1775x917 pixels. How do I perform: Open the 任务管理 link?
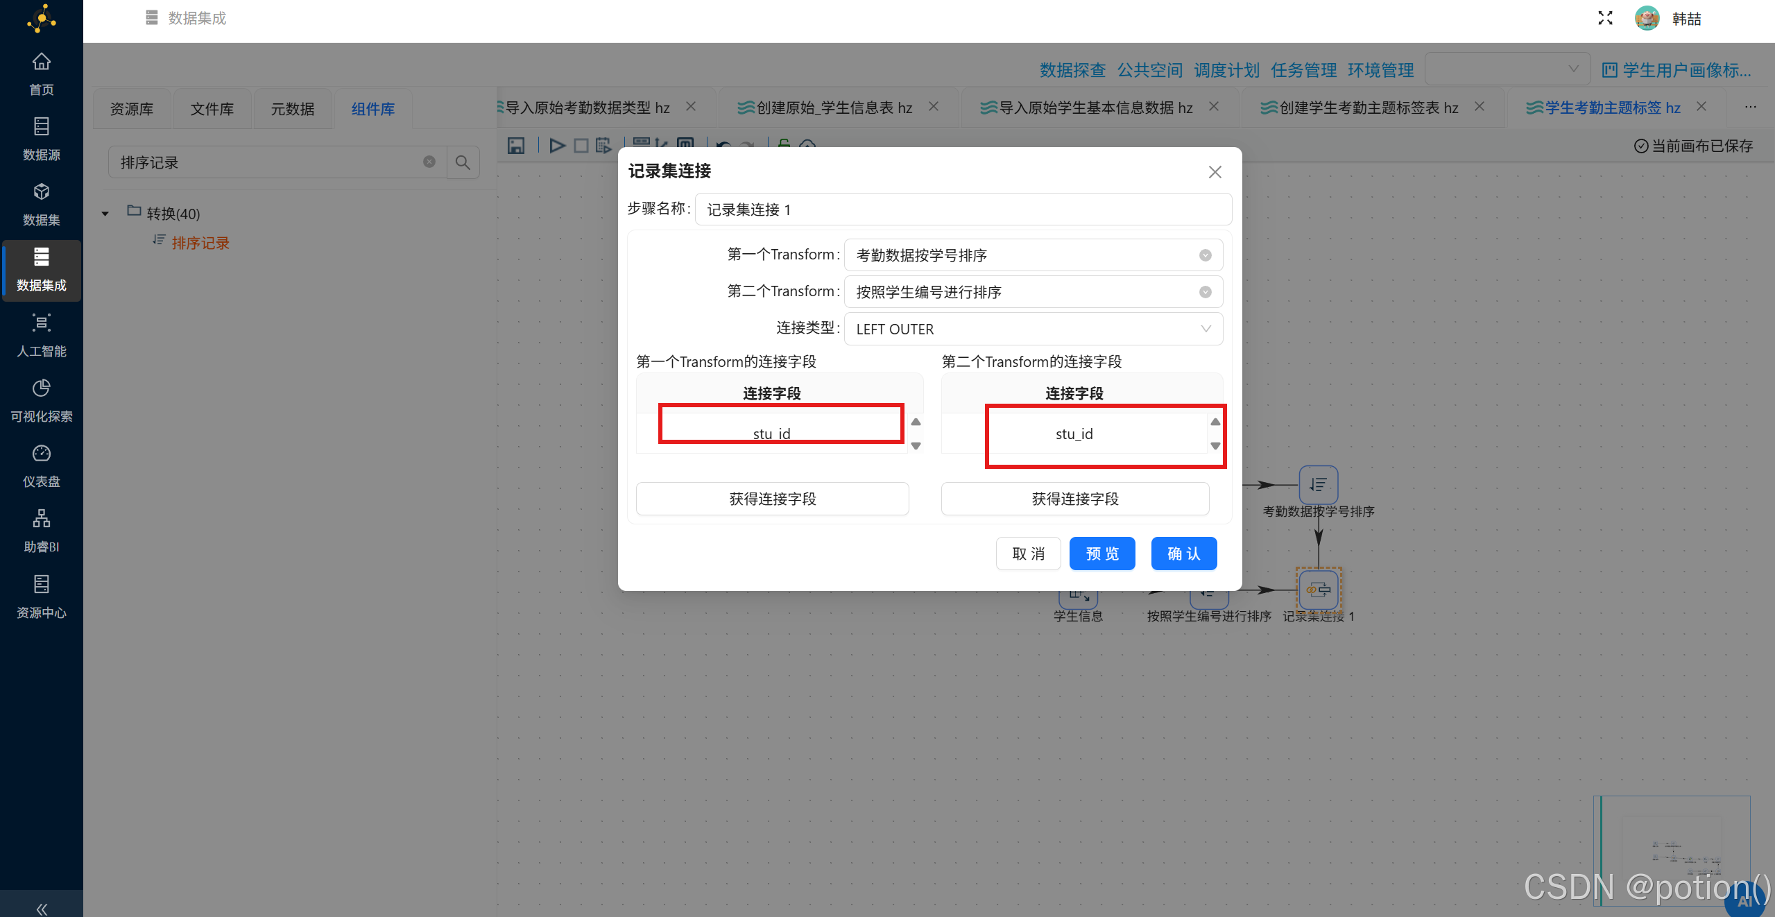click(x=1303, y=70)
